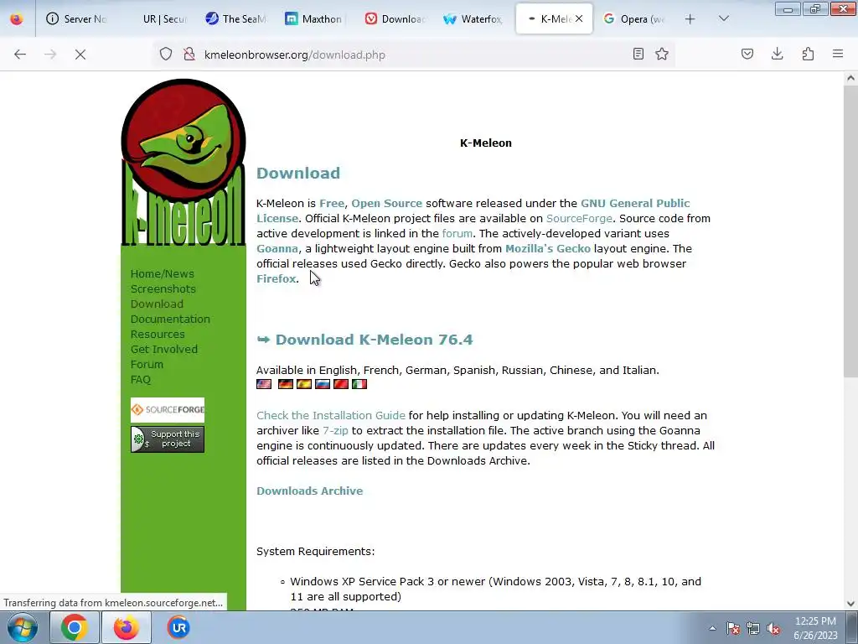
Task: Switch to the Maxthon tab
Action: coord(315,18)
